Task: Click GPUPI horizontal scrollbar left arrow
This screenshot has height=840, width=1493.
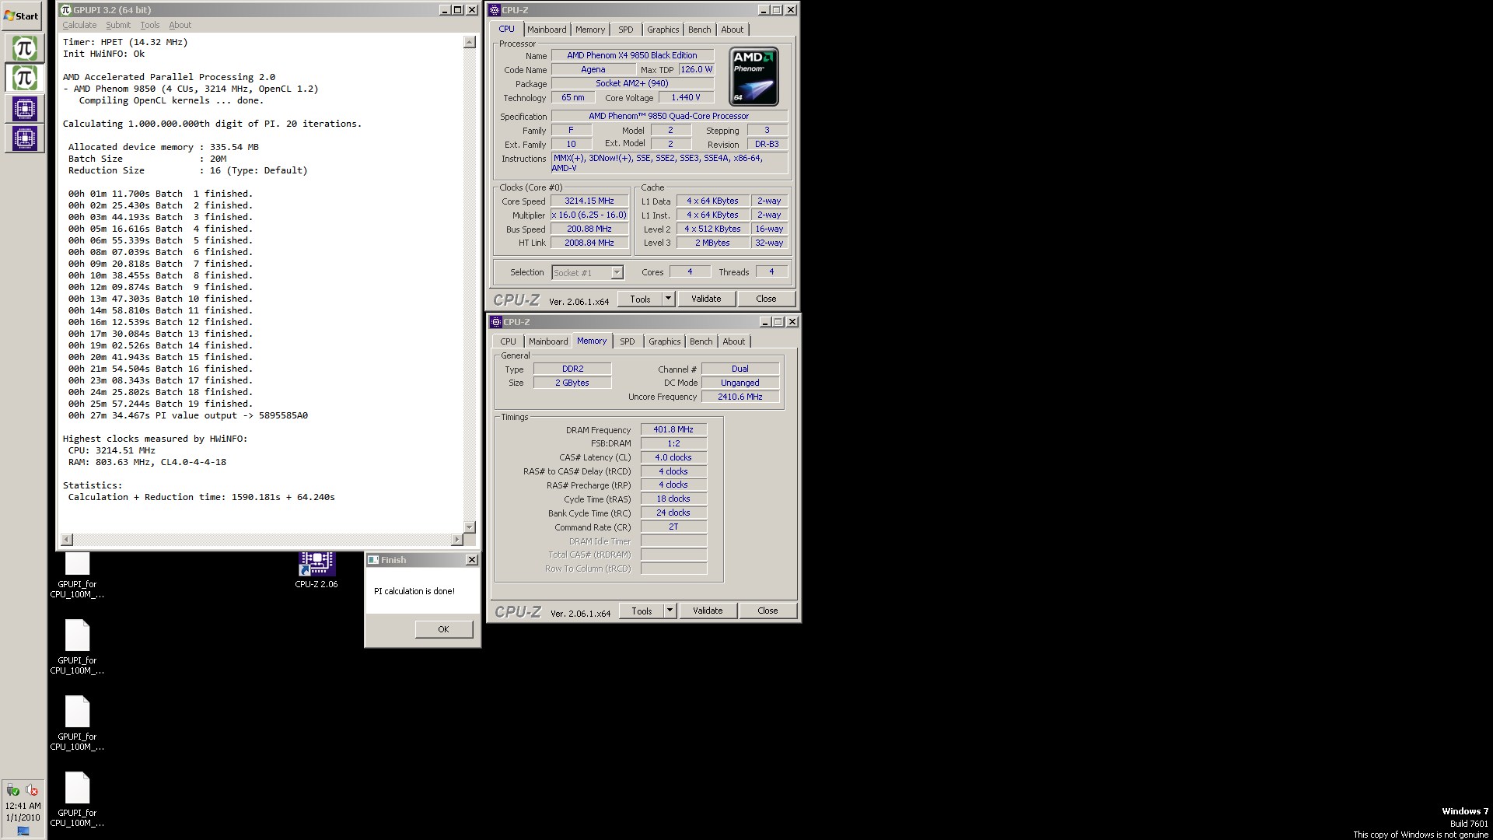Action: pyautogui.click(x=67, y=540)
